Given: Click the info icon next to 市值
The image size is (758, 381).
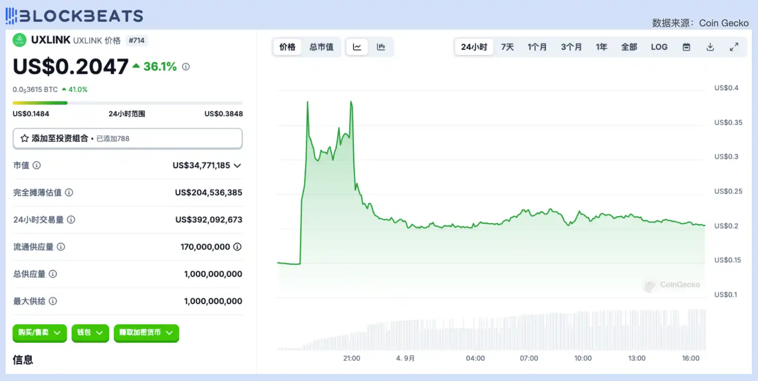Looking at the screenshot, I should [x=37, y=165].
